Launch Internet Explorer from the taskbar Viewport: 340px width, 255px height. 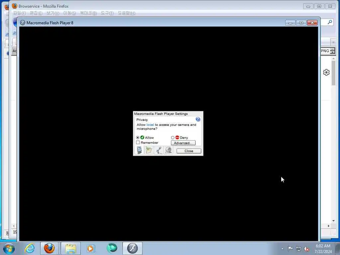[30, 248]
